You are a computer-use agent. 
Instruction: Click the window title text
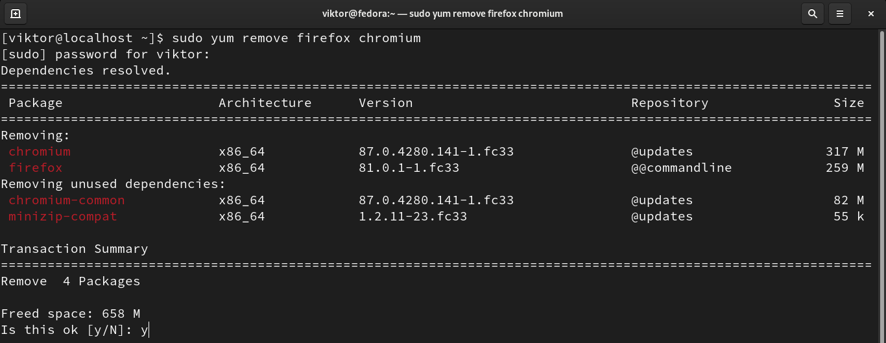pyautogui.click(x=442, y=13)
